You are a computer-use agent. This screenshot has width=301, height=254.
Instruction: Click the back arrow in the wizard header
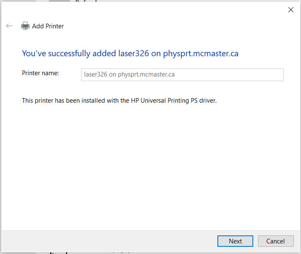click(9, 26)
